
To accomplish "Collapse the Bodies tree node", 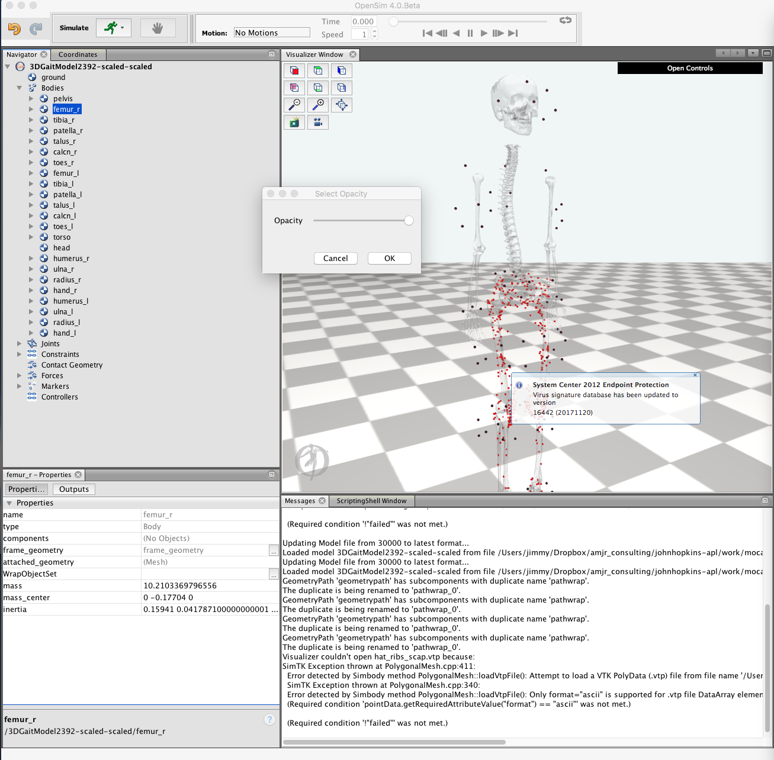I will (20, 88).
